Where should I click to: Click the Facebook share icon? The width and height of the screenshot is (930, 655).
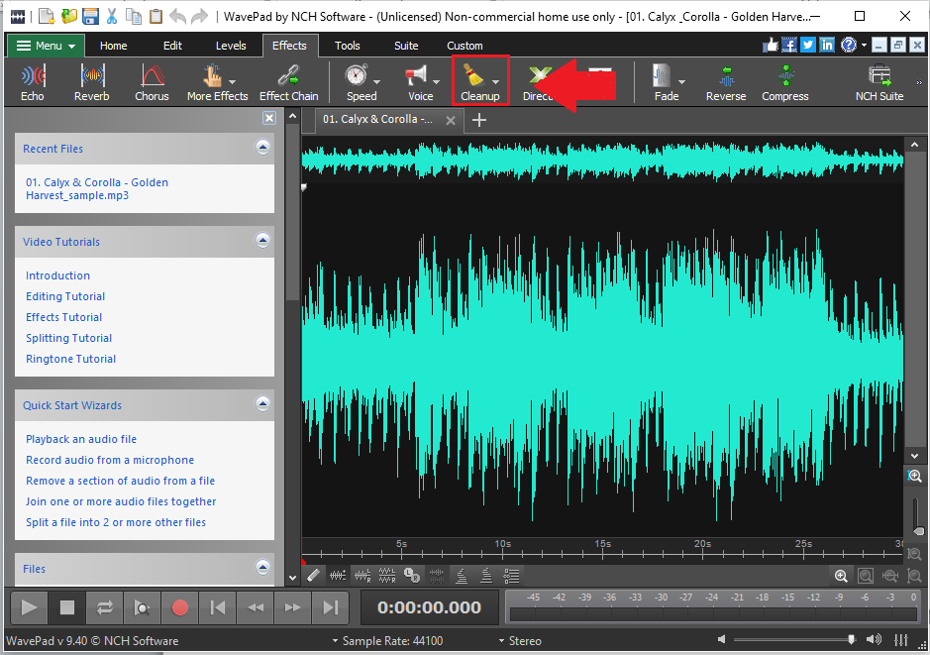[788, 45]
